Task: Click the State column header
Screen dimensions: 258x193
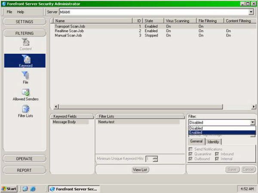Action: [x=153, y=21]
